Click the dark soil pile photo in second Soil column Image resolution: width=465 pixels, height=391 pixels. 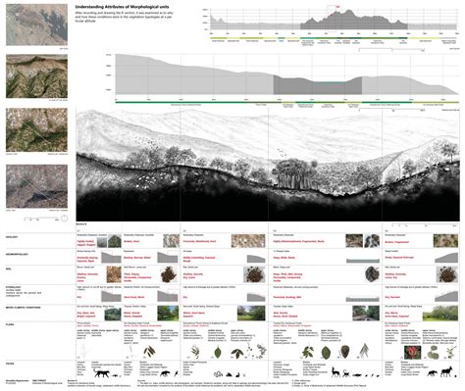coord(169,274)
